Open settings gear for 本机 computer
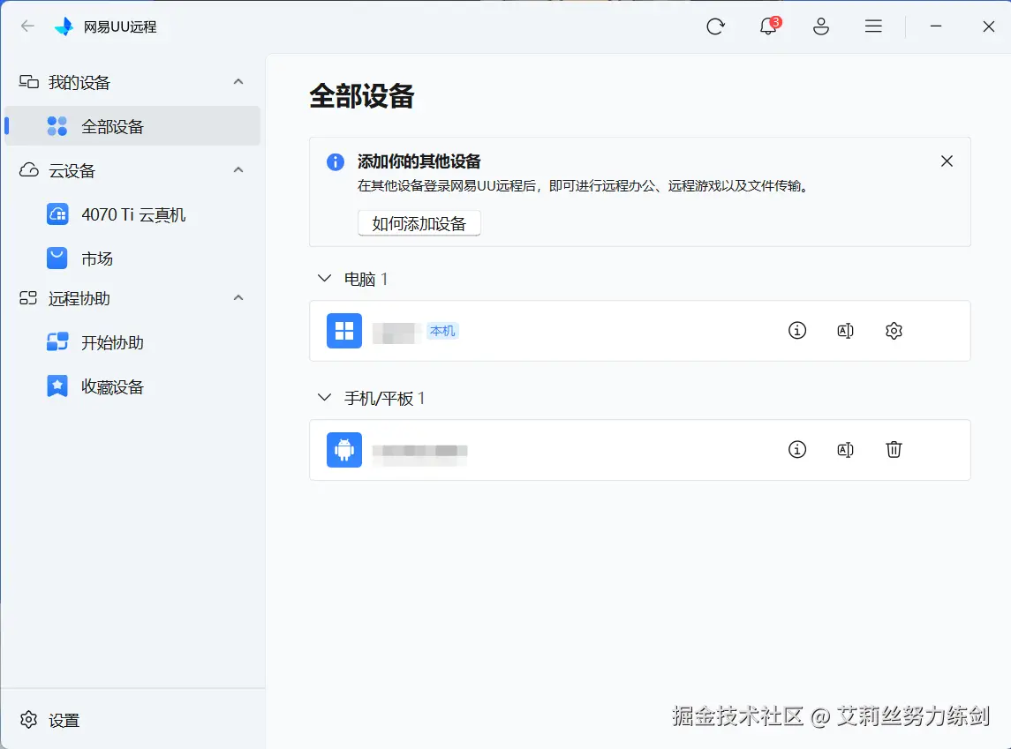The image size is (1011, 749). [x=894, y=331]
